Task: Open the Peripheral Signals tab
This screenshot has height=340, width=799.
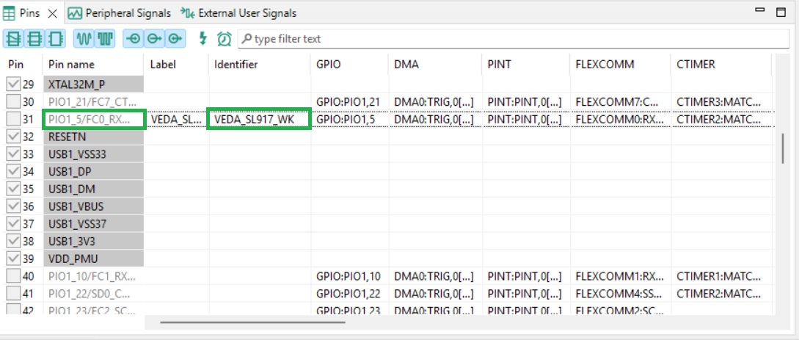Action: click(x=120, y=13)
